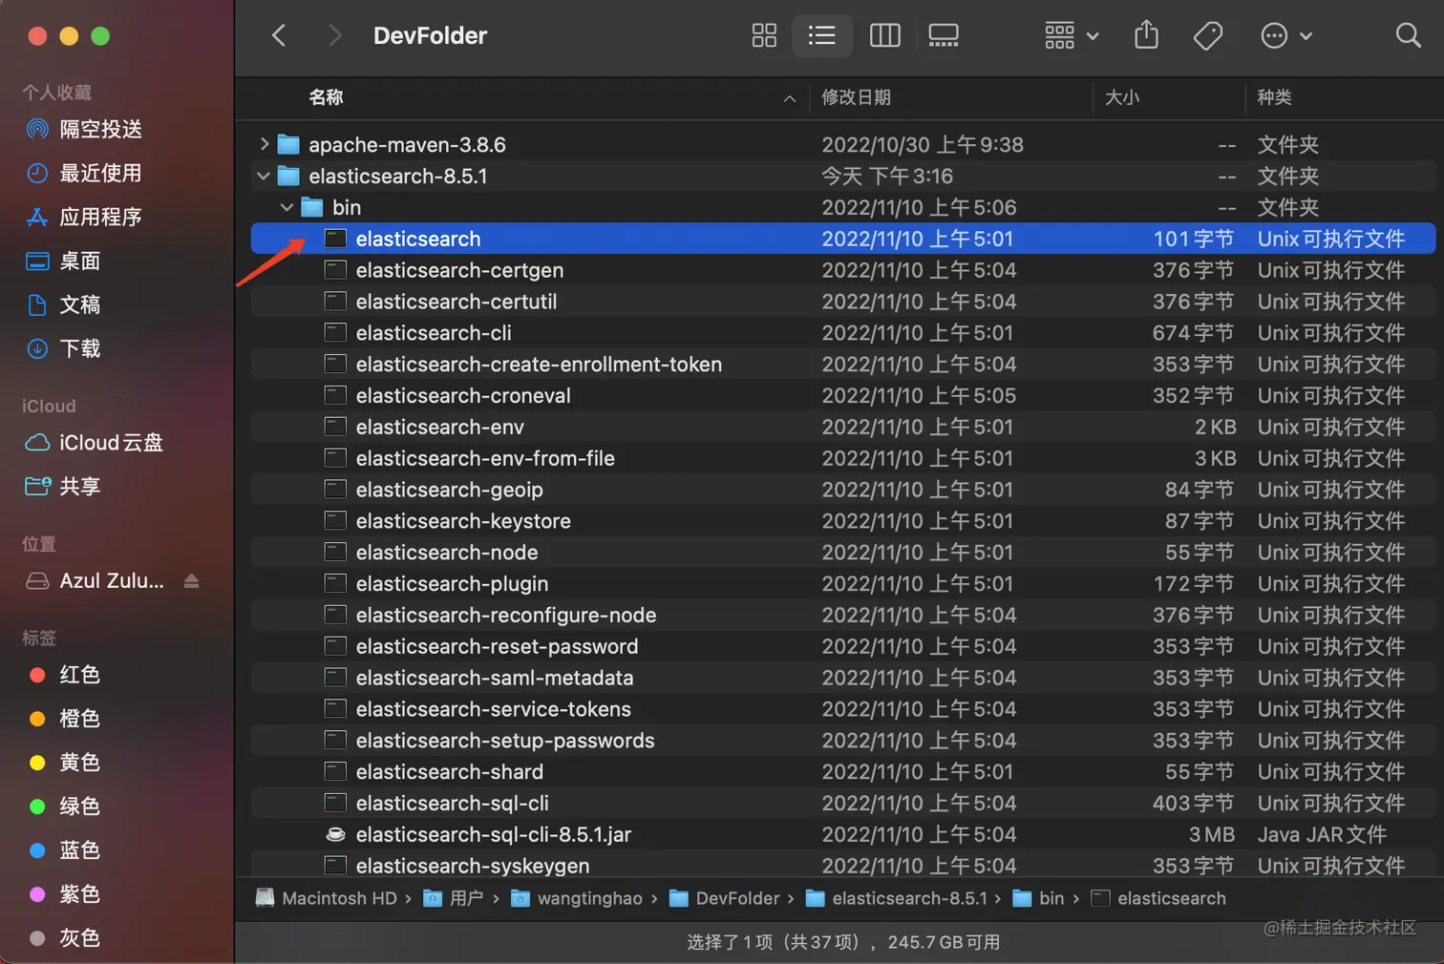Image resolution: width=1444 pixels, height=964 pixels.
Task: Select the elasticsearch-node file
Action: point(843,553)
